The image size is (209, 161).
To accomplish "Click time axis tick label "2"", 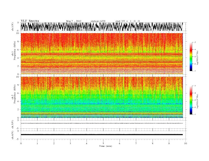I will pyautogui.click(x=54, y=143).
